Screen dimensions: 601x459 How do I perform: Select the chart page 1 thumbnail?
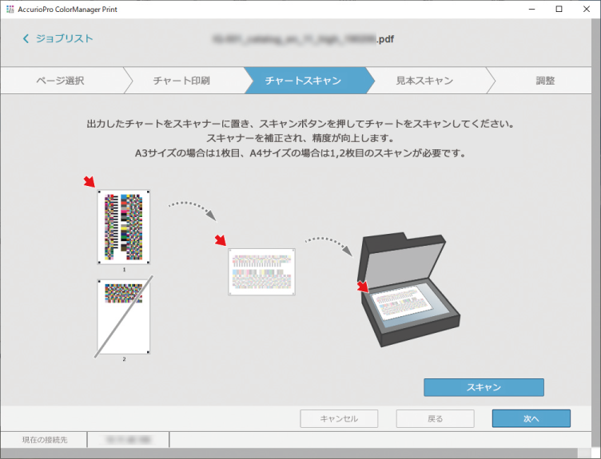coord(124,227)
